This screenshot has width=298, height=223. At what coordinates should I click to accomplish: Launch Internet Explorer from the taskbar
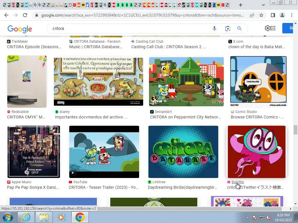pos(26,217)
